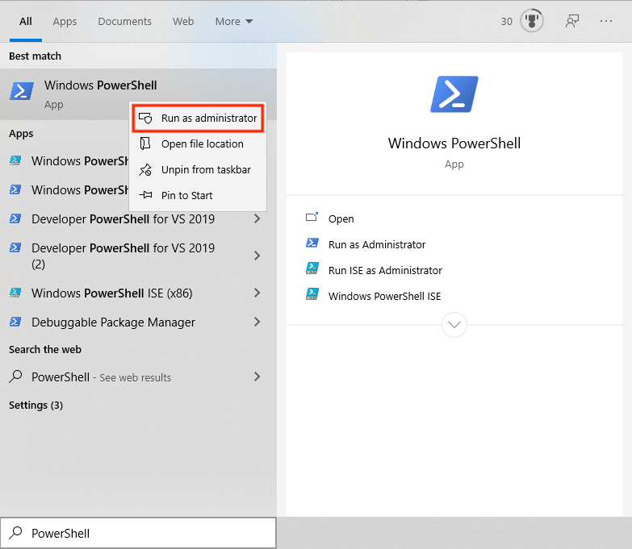Click the pin icon beside Pin to Start

(145, 195)
